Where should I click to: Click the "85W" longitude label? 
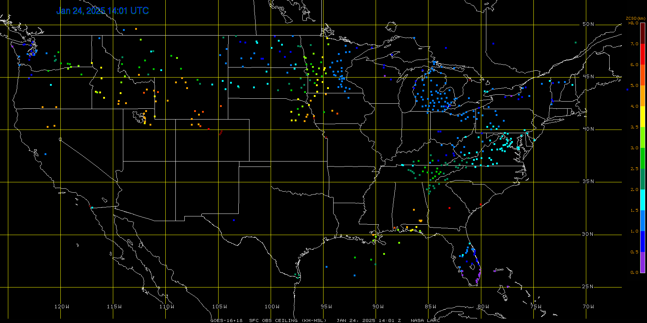431,306
